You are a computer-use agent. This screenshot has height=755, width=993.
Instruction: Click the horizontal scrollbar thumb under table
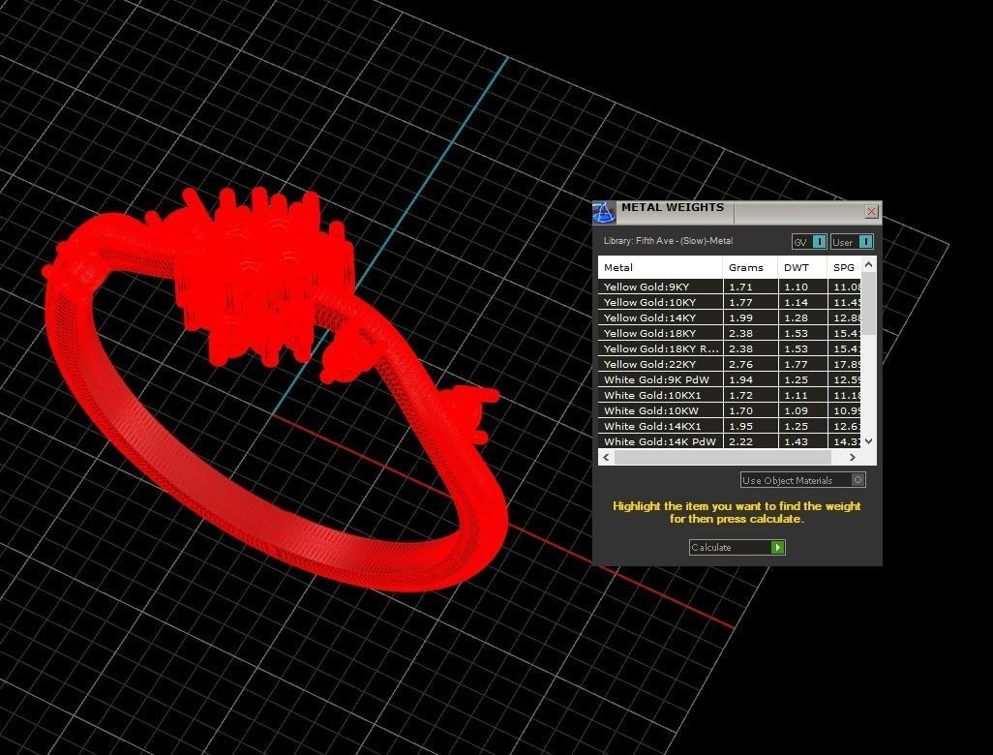tap(723, 457)
